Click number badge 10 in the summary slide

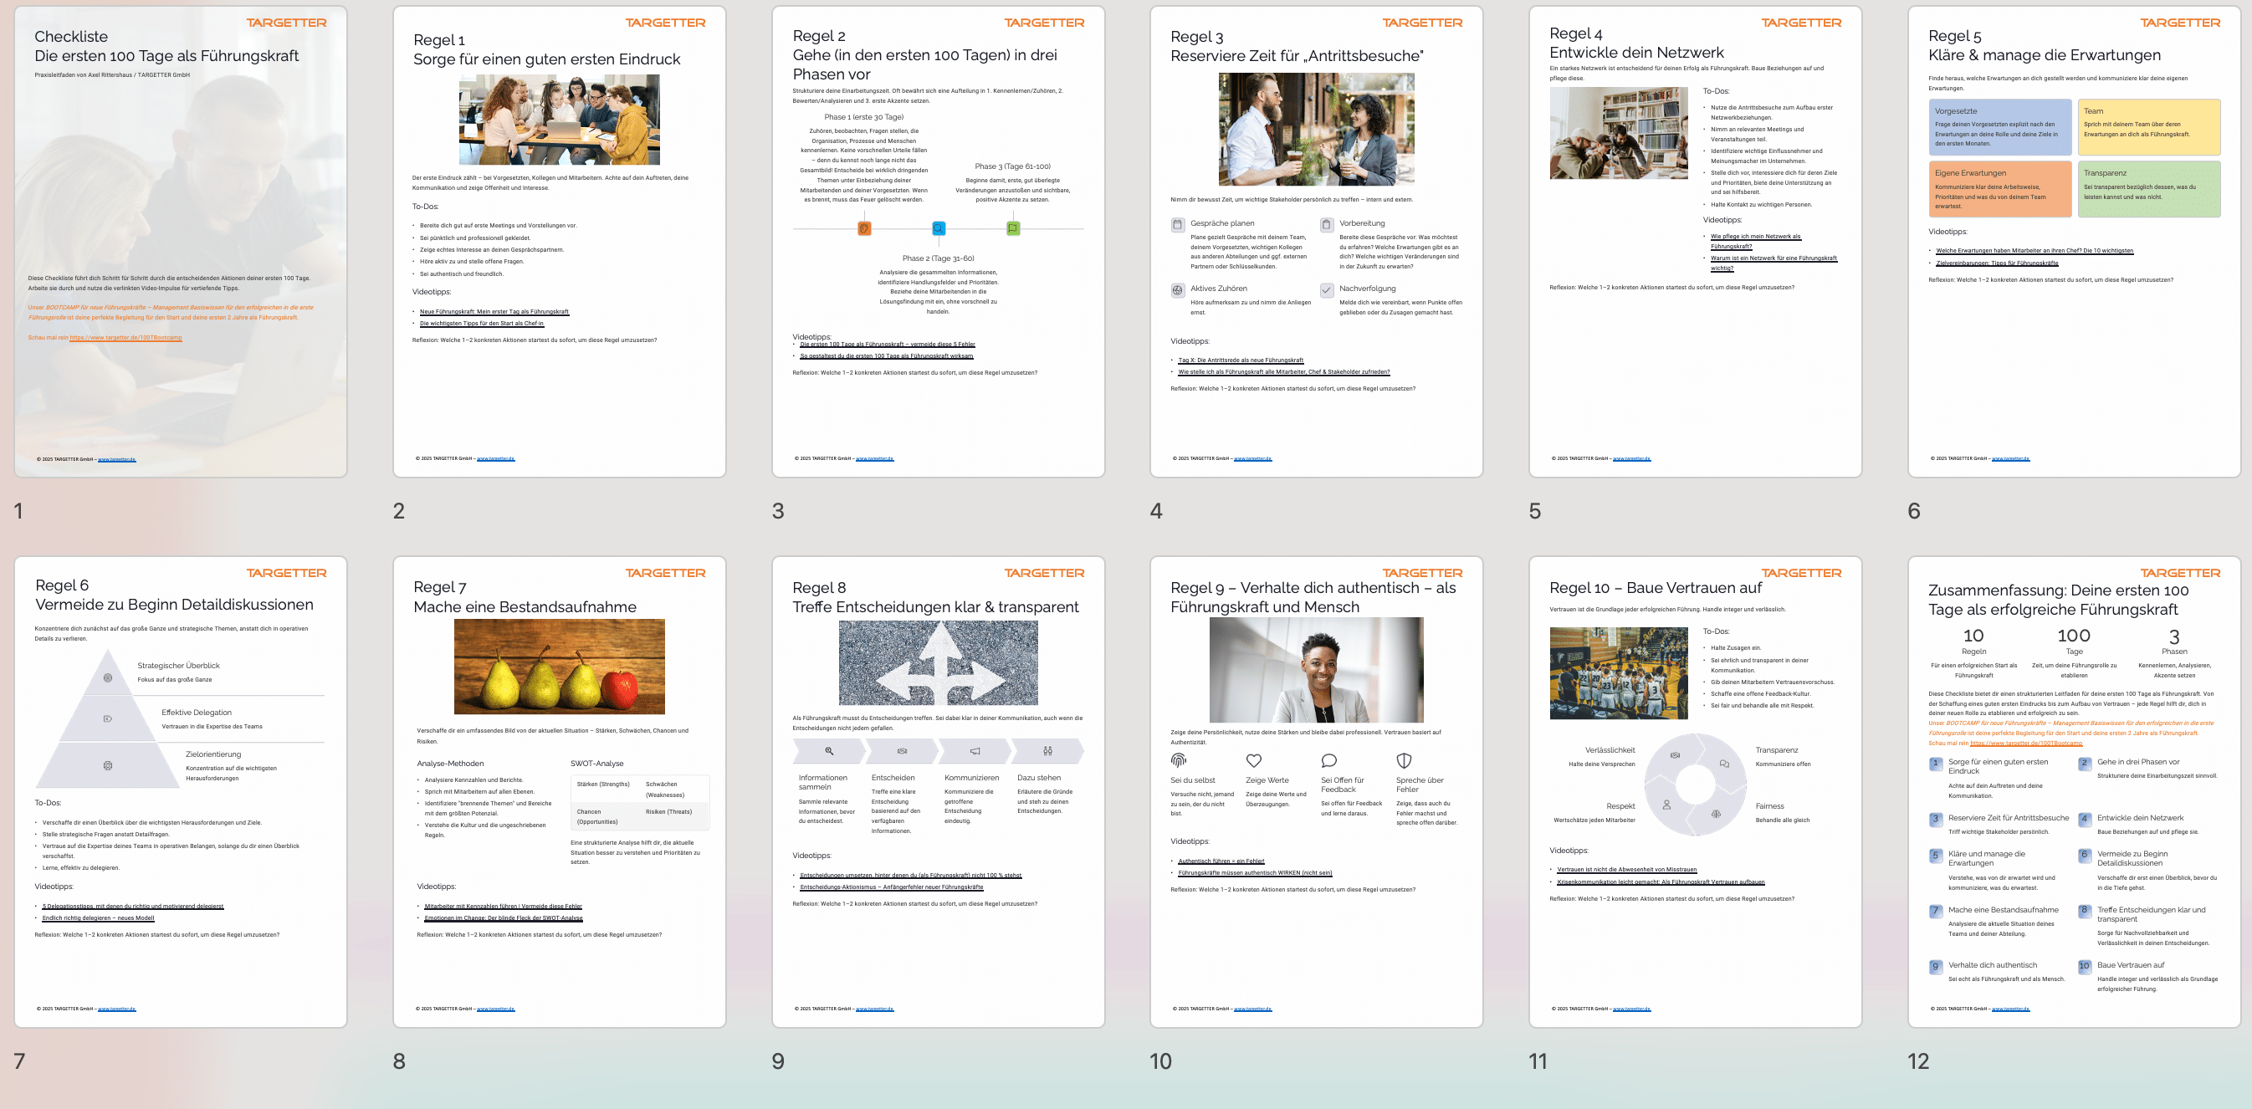tap(2084, 967)
